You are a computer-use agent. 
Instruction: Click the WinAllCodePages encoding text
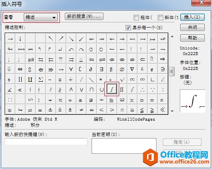tap(136, 119)
